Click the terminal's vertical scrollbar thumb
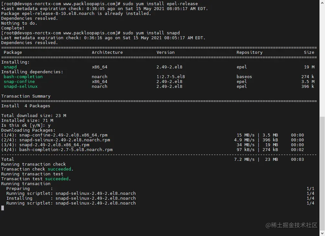The image size is (325, 236). point(322,173)
